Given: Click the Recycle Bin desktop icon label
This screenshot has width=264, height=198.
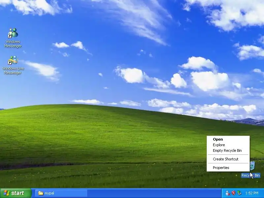Looking at the screenshot, I should [x=251, y=175].
